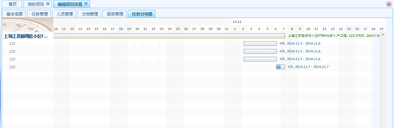Close the 编辑项目详情 tab with its X icon
This screenshot has height=128, width=394.
[86, 4]
